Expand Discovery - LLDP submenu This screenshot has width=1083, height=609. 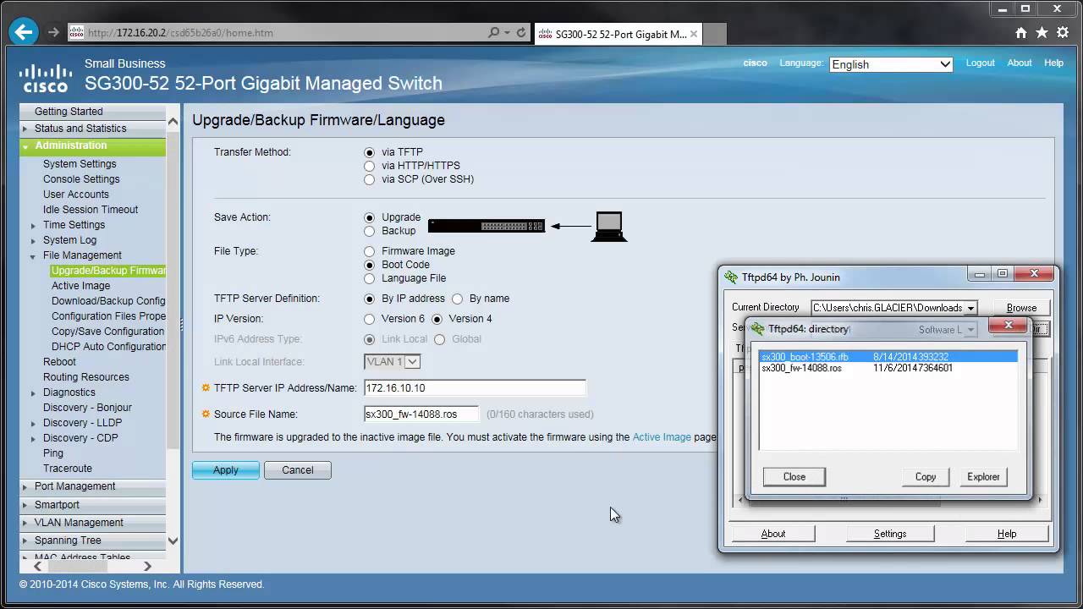34,424
